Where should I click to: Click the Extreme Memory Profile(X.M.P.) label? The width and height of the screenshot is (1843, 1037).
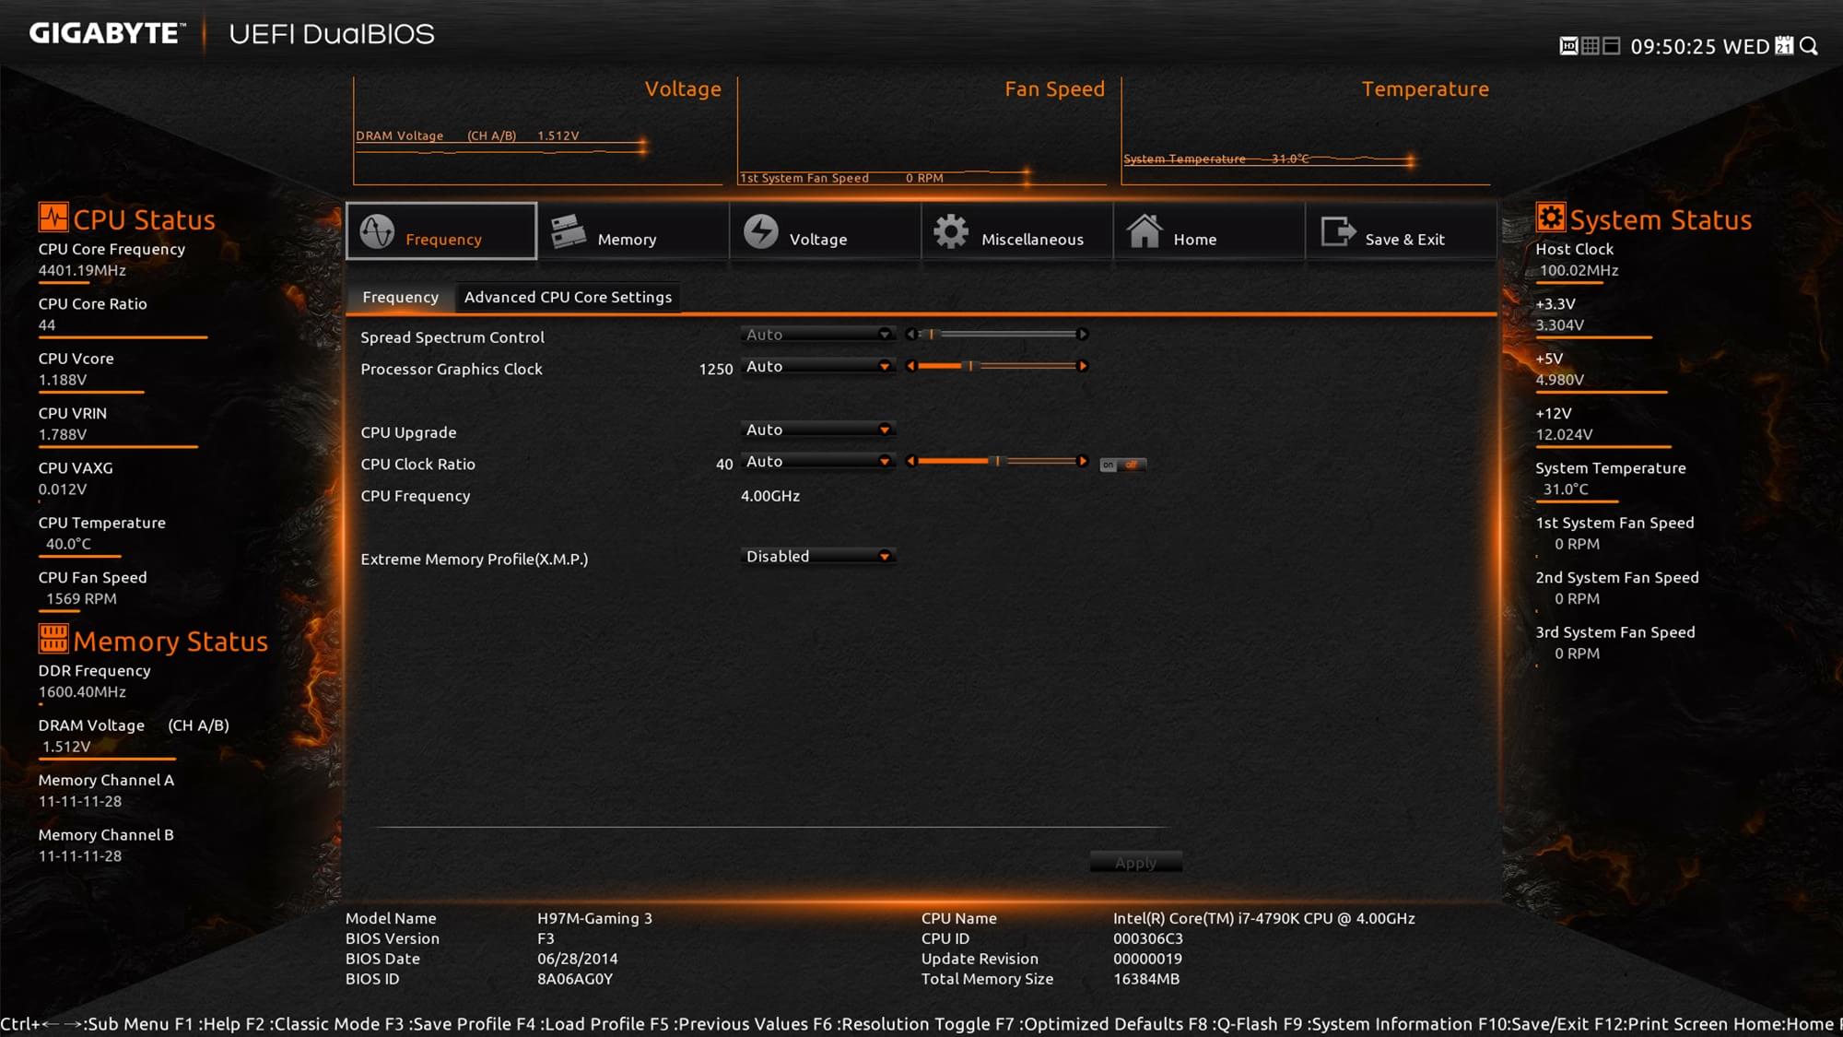pyautogui.click(x=474, y=559)
